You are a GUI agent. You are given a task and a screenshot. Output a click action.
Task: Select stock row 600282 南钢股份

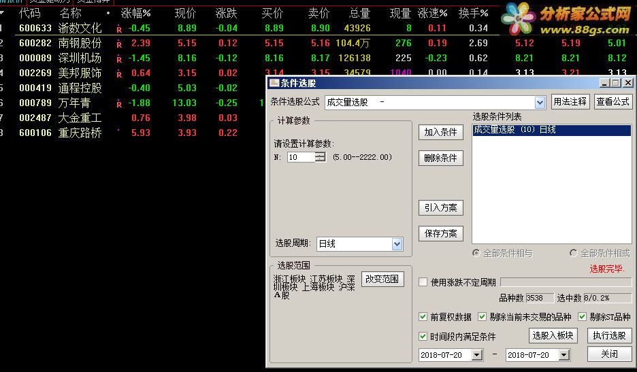click(318, 43)
